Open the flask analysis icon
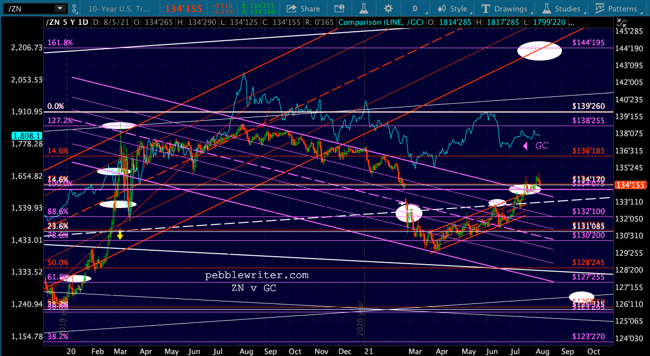650x356 pixels. click(364, 8)
